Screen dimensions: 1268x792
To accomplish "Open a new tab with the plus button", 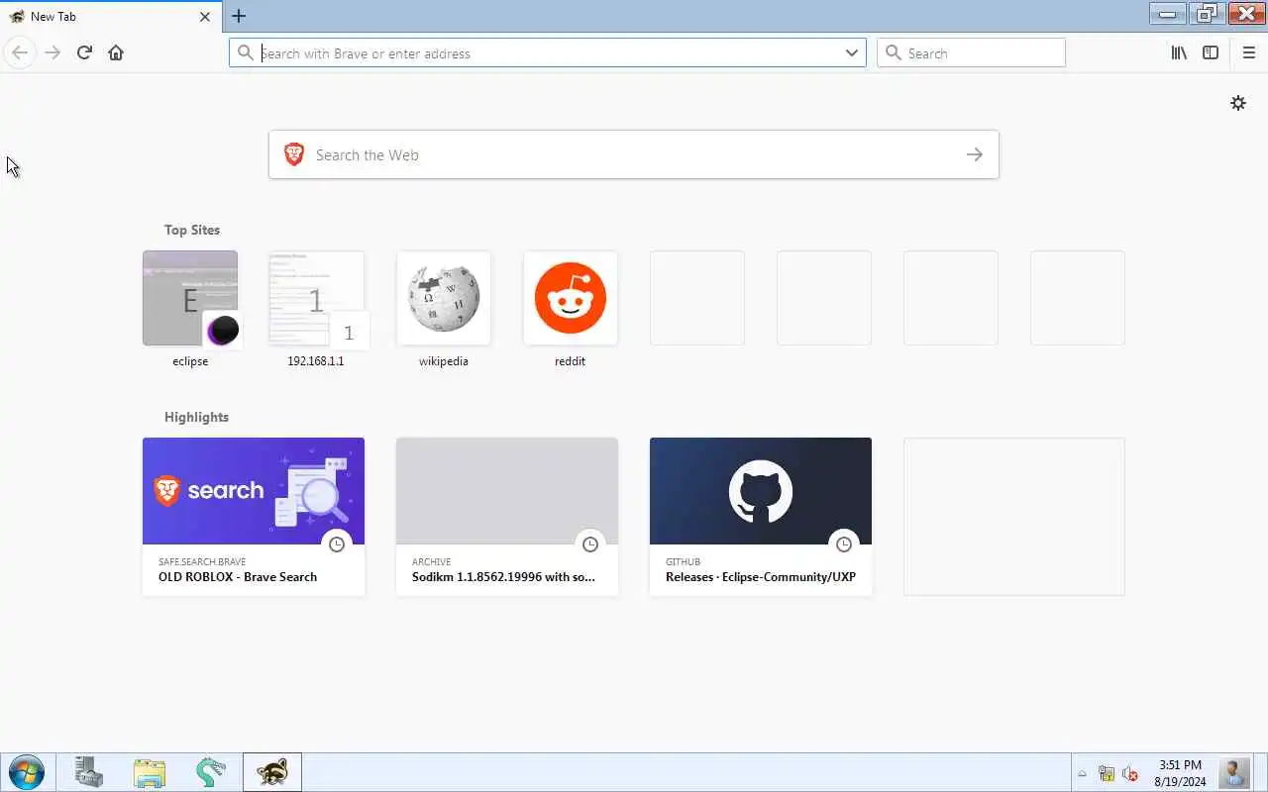I will [239, 16].
